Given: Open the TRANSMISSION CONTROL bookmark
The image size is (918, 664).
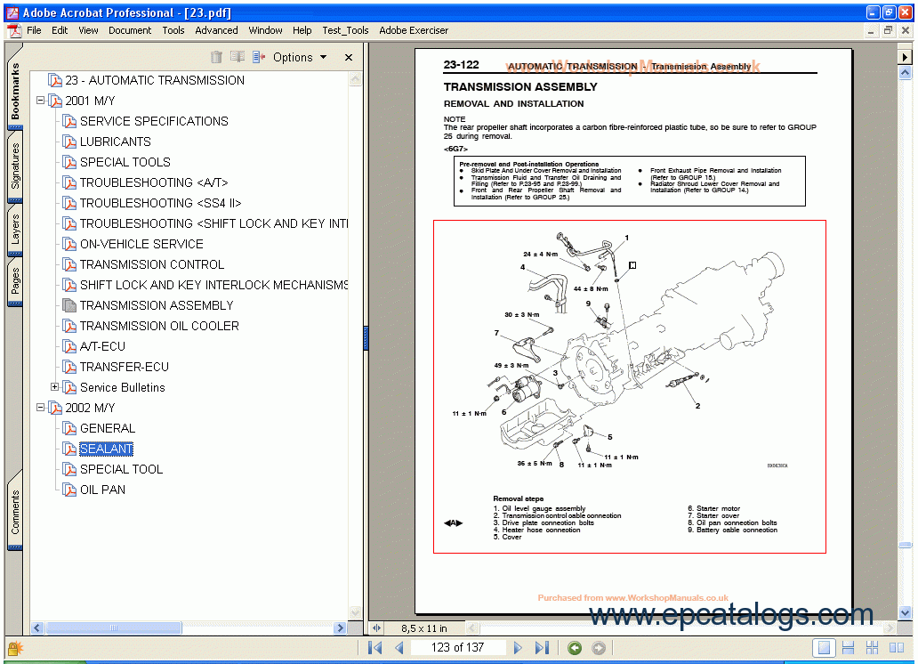Looking at the screenshot, I should 152,264.
